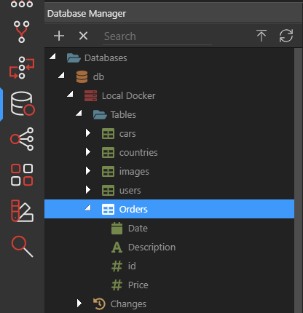Collapse the Tables folder

click(x=79, y=113)
